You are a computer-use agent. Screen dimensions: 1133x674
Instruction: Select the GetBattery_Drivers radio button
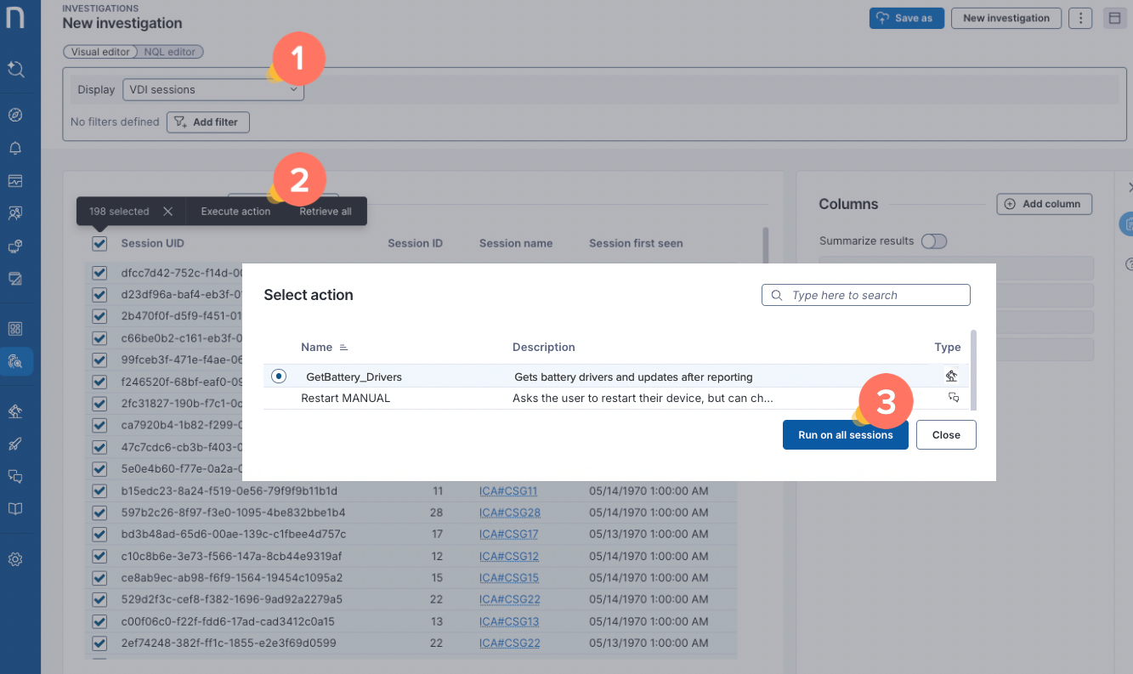tap(279, 377)
